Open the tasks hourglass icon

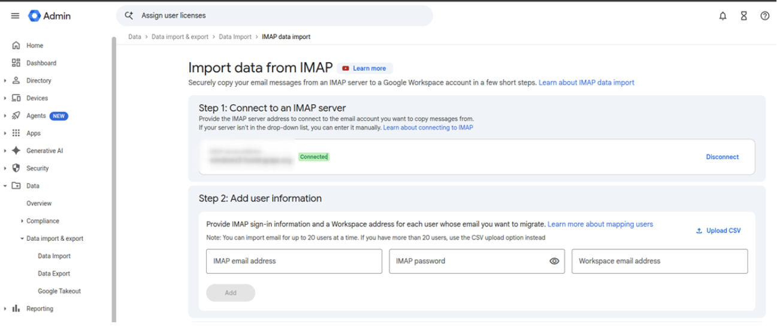click(x=744, y=16)
